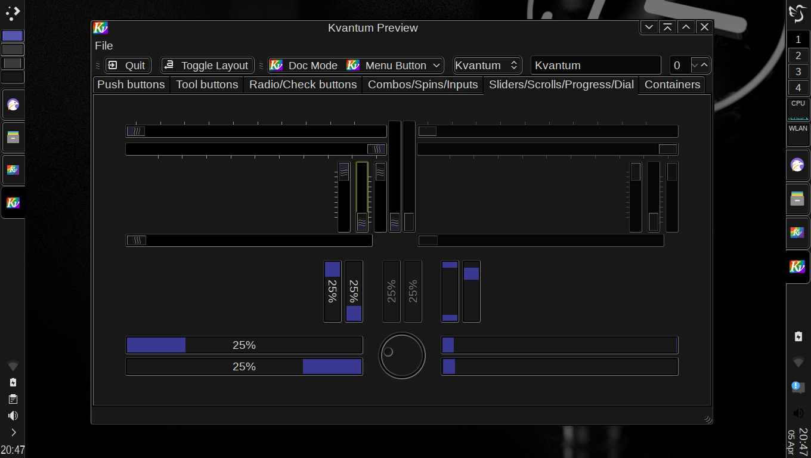Click the Doc Mode Kvantum icon
This screenshot has width=811, height=458.
[276, 65]
